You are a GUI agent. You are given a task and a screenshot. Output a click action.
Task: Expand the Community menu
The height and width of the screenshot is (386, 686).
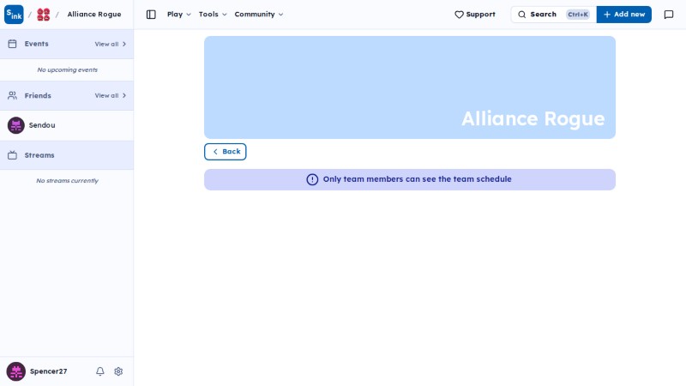click(259, 15)
